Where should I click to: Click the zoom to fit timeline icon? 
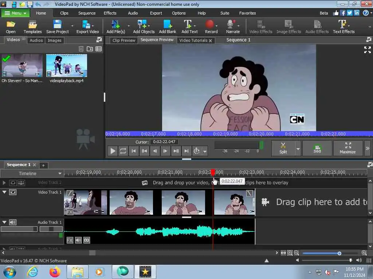283,253
